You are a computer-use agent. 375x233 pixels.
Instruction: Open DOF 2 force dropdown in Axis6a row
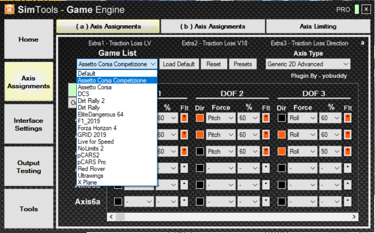(x=220, y=202)
